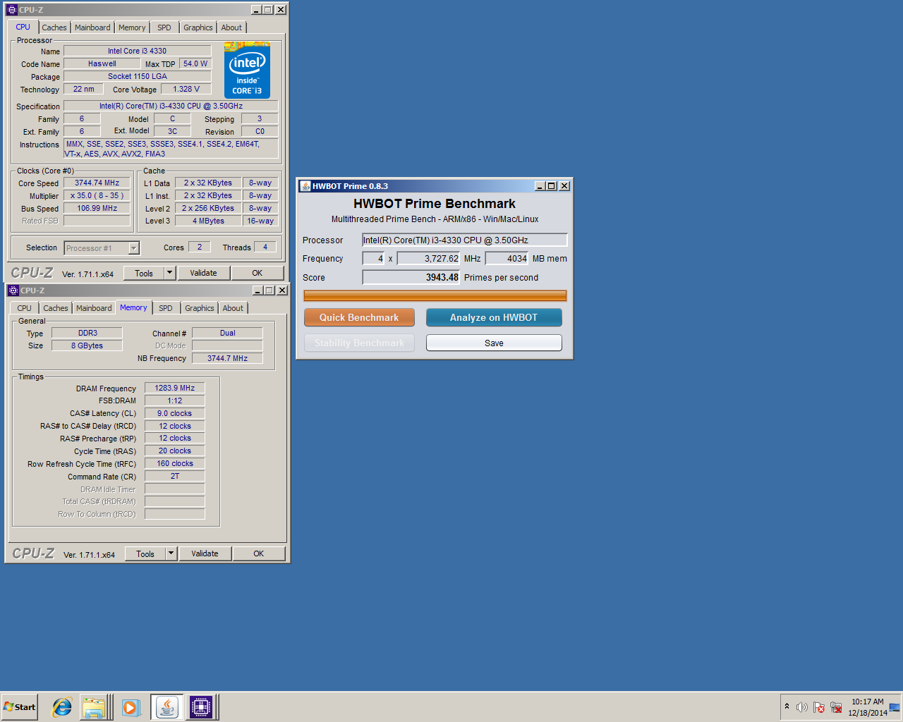Image resolution: width=903 pixels, height=722 pixels.
Task: Open Action Center flag in tray
Action: (819, 707)
